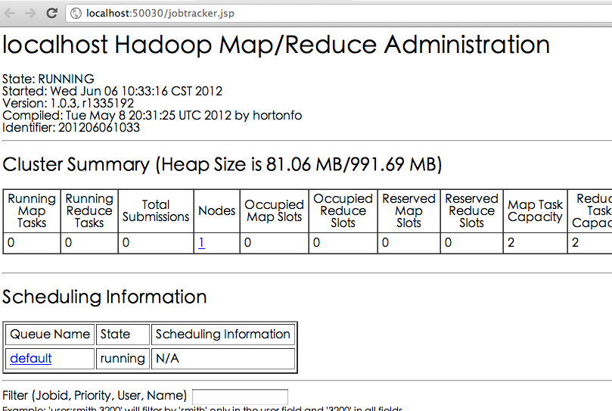
Task: Reload the jobtracker page
Action: point(51,13)
